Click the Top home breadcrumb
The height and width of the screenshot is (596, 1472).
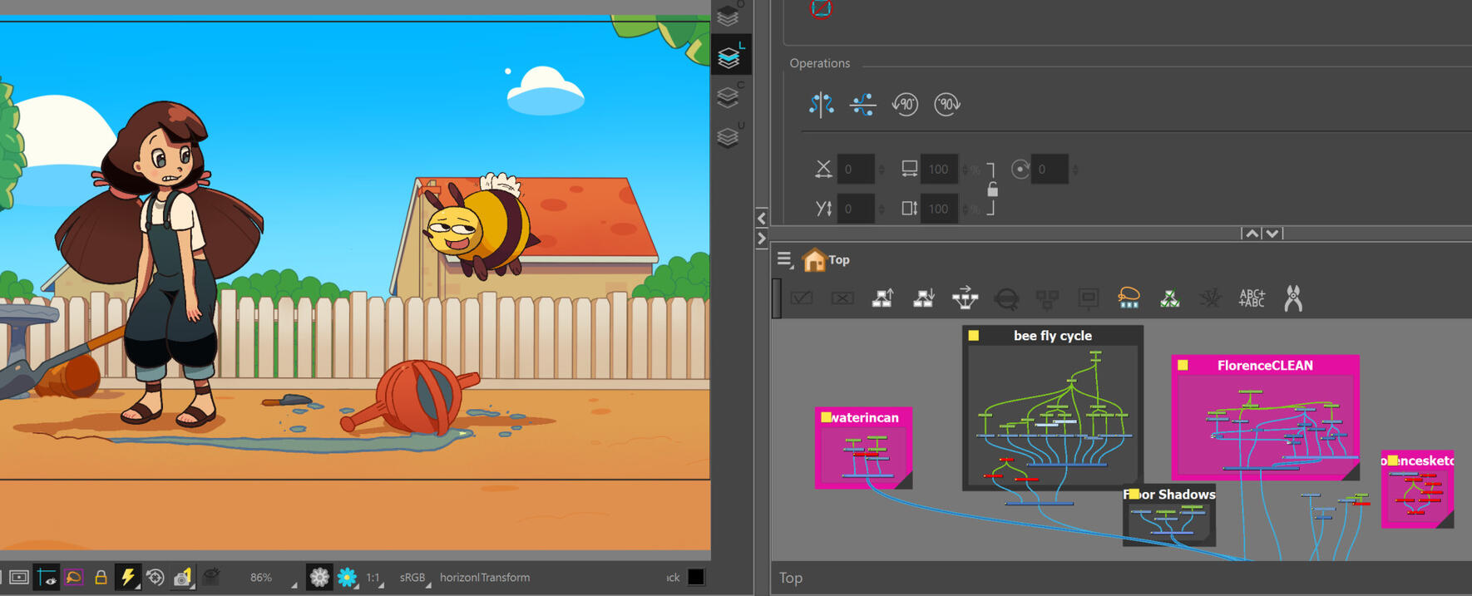click(x=827, y=260)
